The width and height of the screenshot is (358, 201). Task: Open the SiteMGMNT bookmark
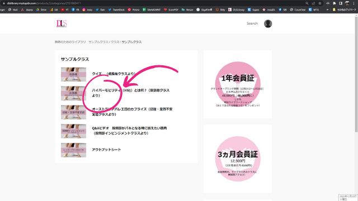click(x=152, y=10)
